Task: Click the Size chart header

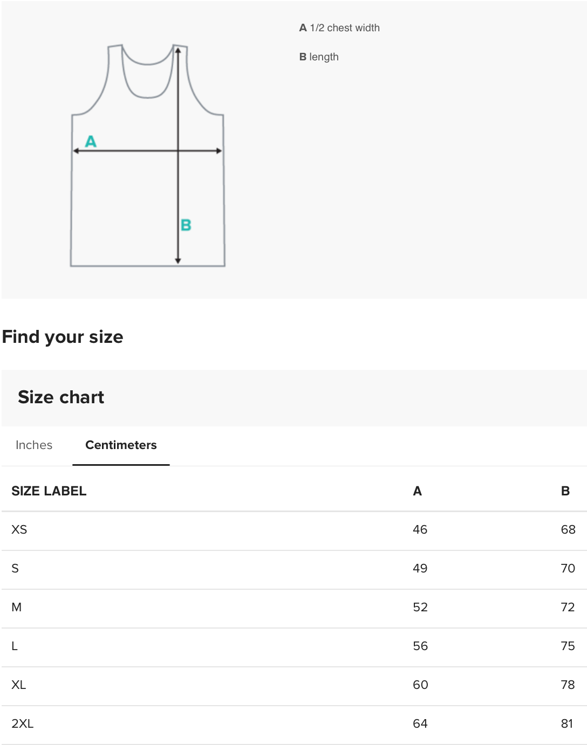Action: click(x=61, y=397)
